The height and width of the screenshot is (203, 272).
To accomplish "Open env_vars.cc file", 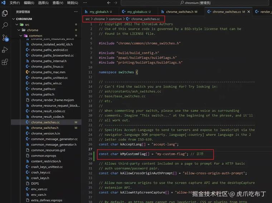I will click(x=39, y=189).
